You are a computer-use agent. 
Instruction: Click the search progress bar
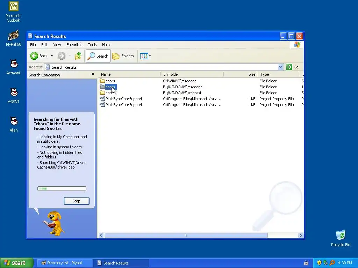pyautogui.click(x=62, y=189)
